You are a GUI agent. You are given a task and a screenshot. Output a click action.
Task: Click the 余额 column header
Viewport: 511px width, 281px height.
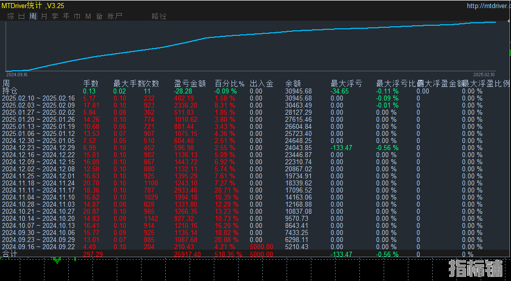[x=293, y=83]
